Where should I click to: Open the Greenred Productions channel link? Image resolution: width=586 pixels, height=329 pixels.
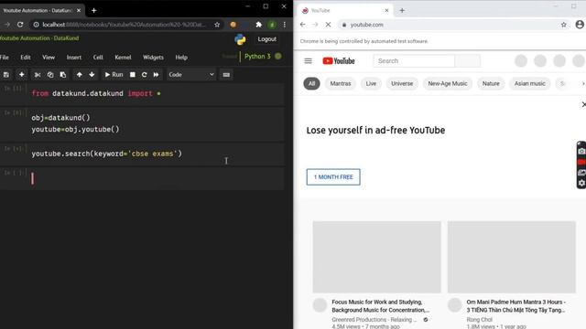(374, 320)
